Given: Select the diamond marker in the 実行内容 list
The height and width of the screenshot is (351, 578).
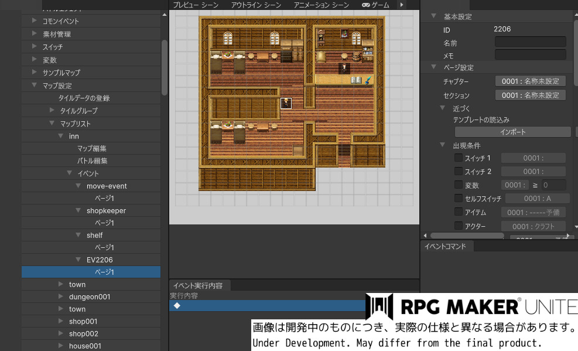Looking at the screenshot, I should [x=177, y=305].
